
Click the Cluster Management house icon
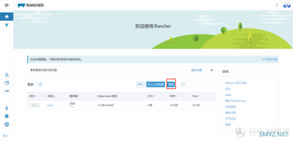7,83
